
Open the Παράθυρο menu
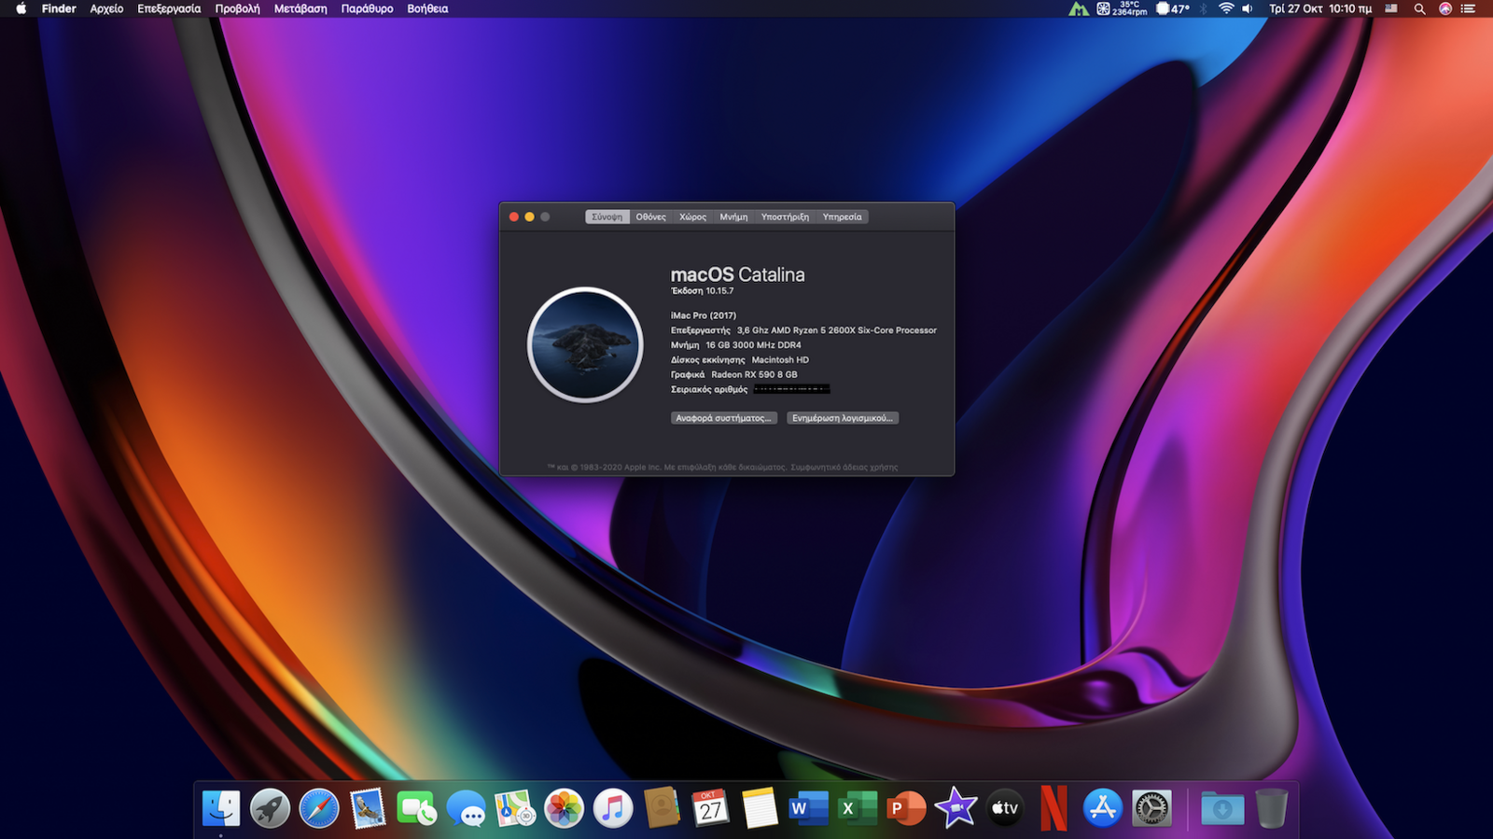367,8
